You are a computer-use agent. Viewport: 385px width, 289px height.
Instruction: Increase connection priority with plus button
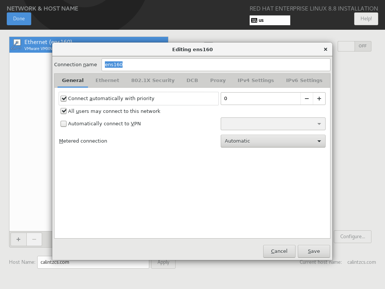click(319, 99)
